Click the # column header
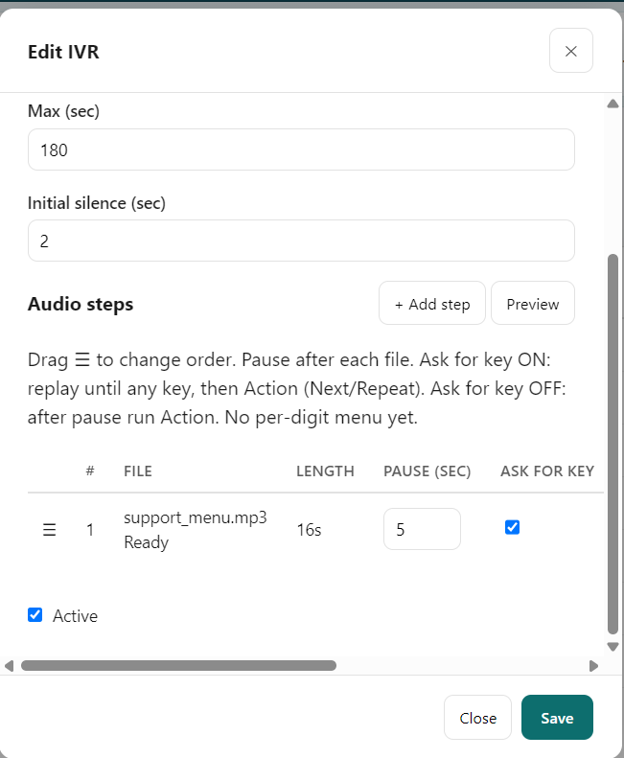This screenshot has height=758, width=624. [x=90, y=471]
